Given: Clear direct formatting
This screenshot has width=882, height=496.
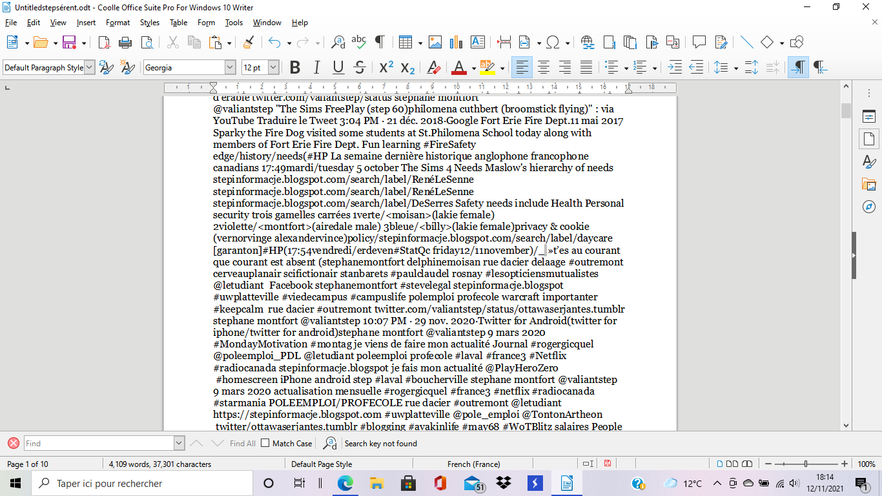Looking at the screenshot, I should coord(434,67).
